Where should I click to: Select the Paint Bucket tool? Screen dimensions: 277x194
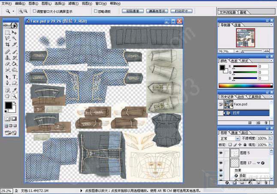click(x=14, y=64)
